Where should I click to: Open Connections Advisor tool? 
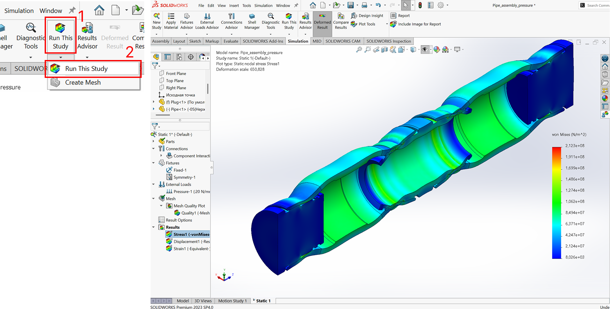(232, 21)
